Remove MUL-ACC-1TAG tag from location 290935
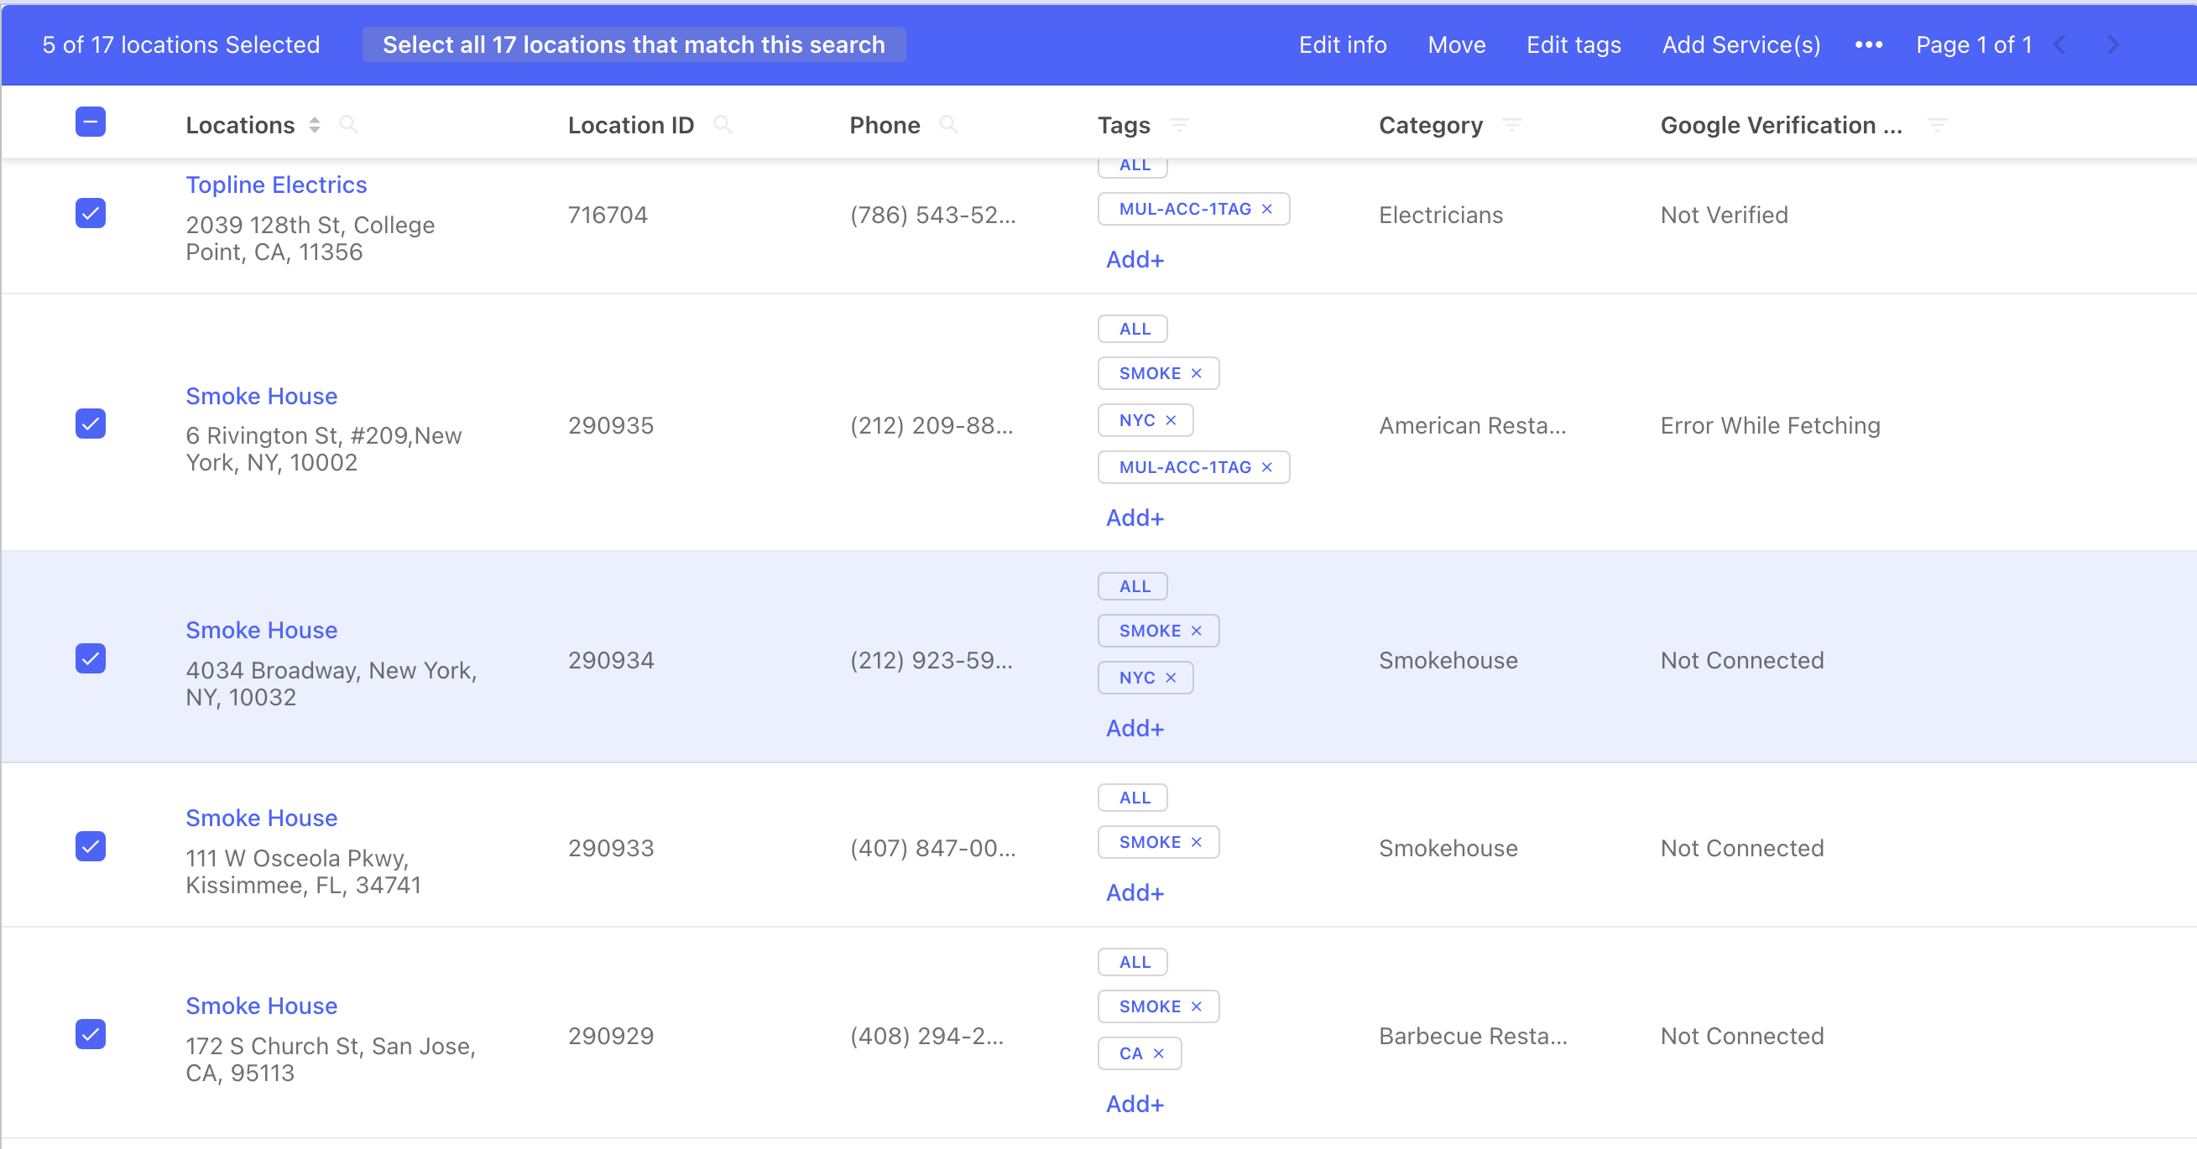 coord(1266,467)
